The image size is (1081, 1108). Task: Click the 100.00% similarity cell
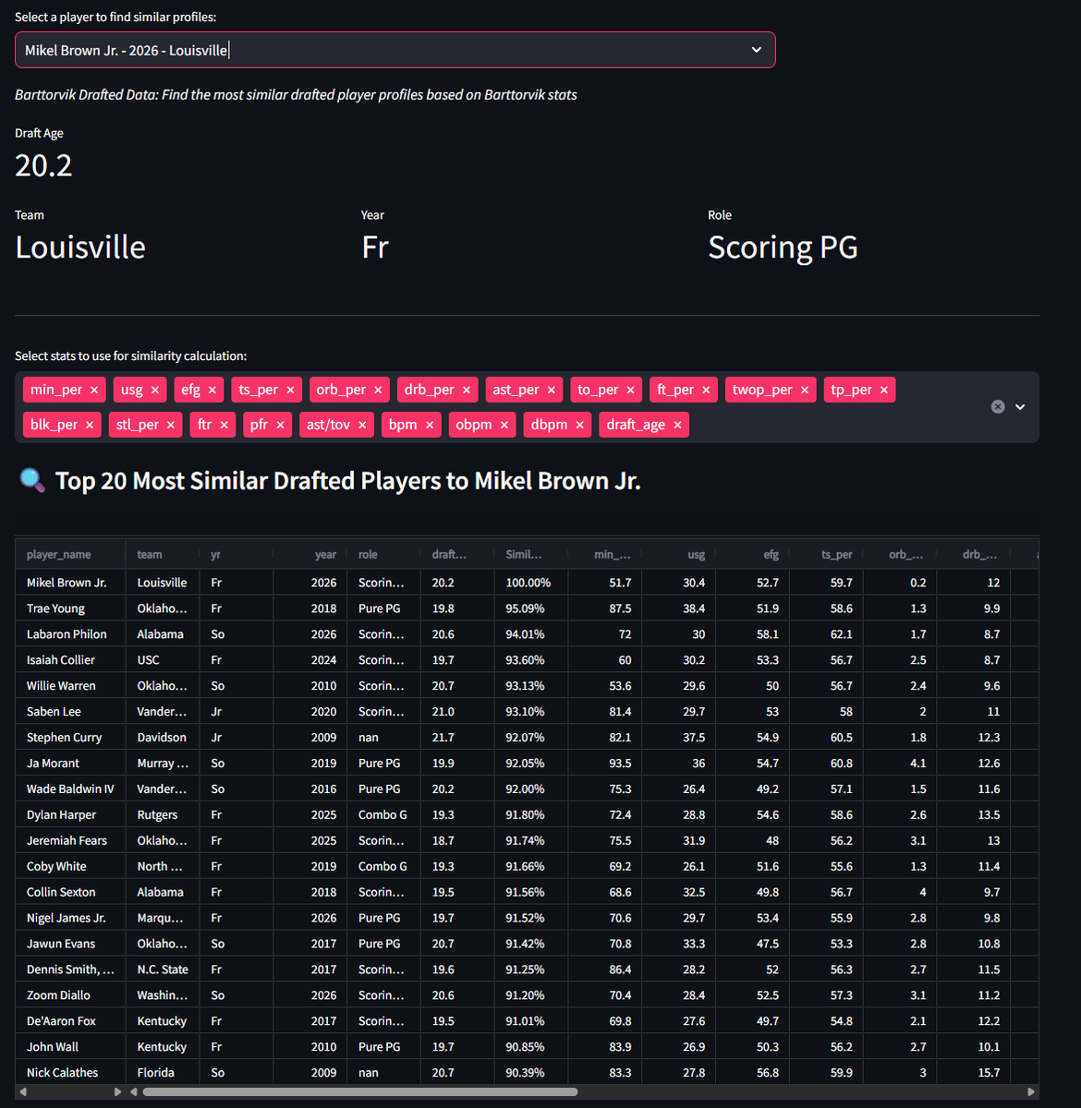click(x=531, y=583)
